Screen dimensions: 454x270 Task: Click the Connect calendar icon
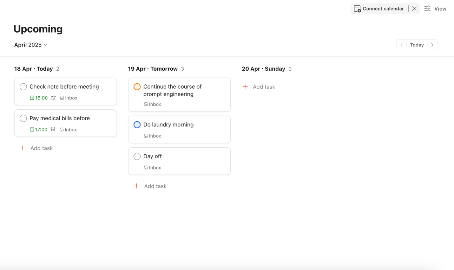[357, 9]
